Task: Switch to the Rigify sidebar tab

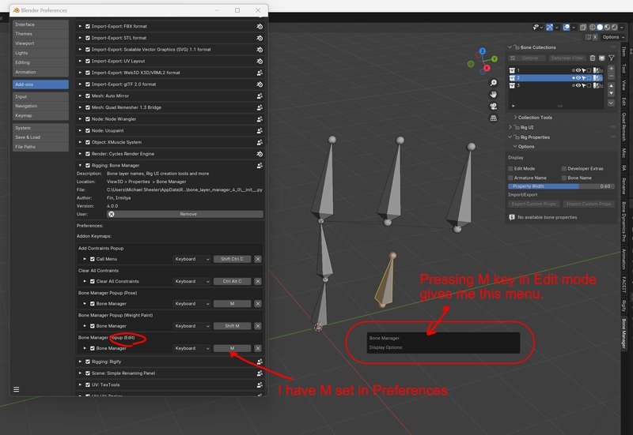Action: pyautogui.click(x=624, y=306)
